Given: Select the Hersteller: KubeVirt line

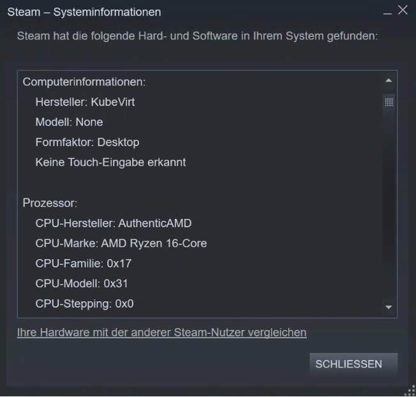Looking at the screenshot, I should point(85,102).
